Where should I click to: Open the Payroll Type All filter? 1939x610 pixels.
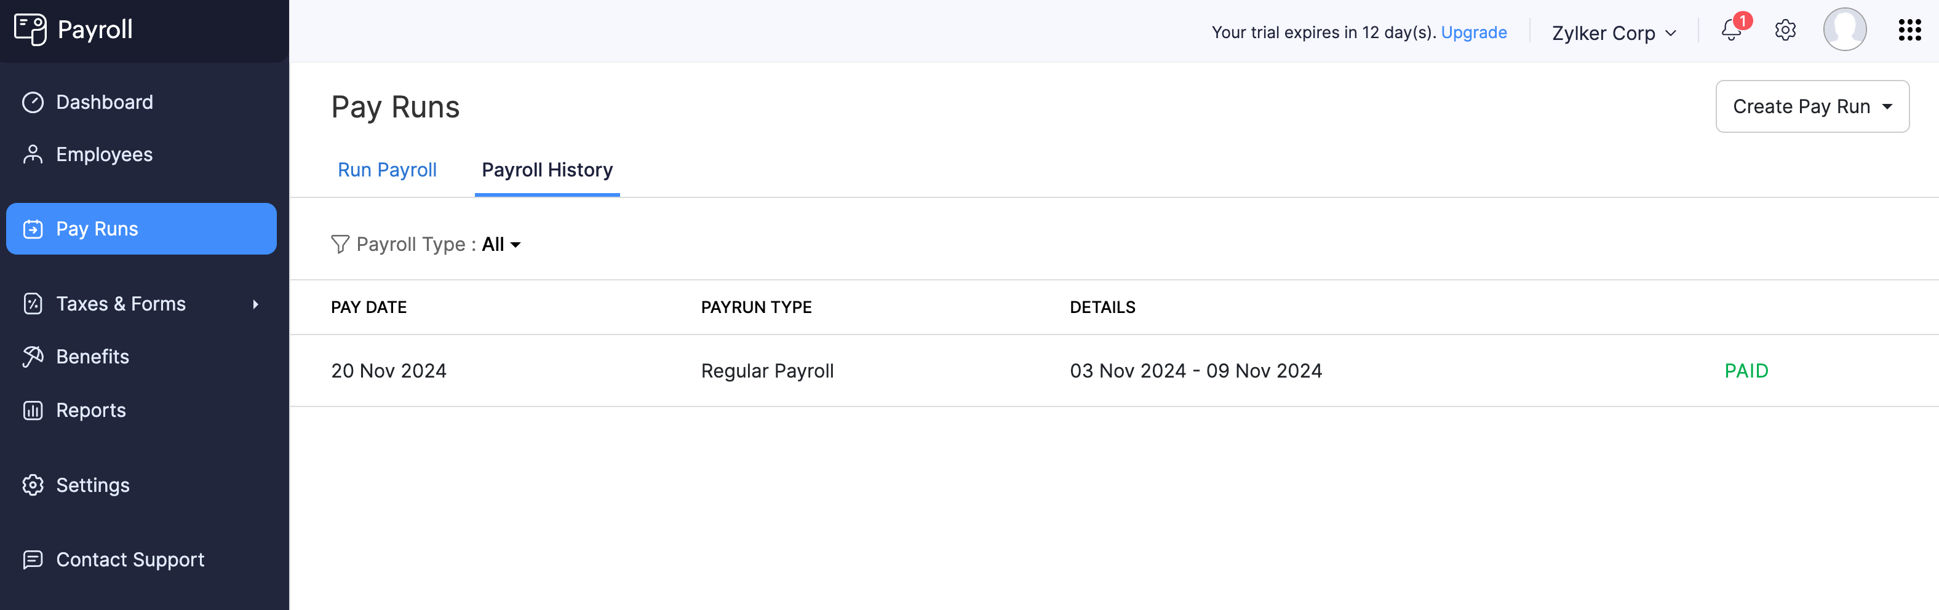tap(500, 244)
